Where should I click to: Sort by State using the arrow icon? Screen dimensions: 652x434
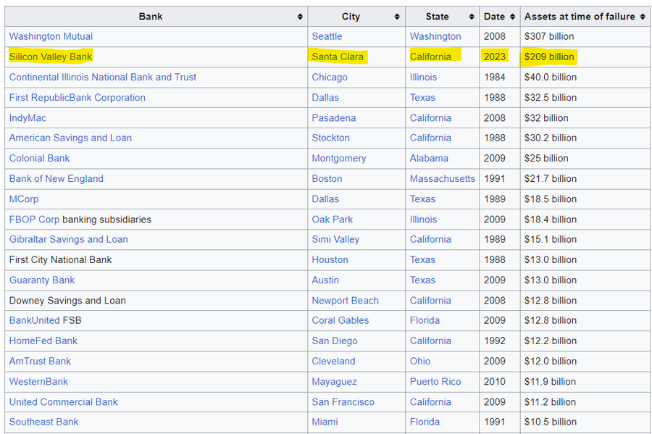tap(472, 17)
